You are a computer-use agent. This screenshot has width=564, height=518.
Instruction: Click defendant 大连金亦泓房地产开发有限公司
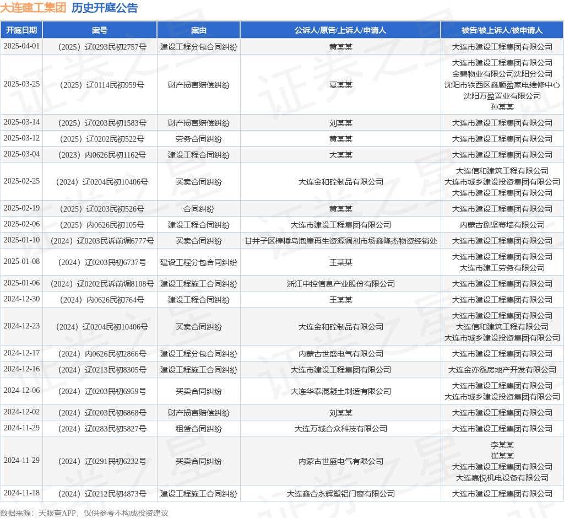(502, 370)
